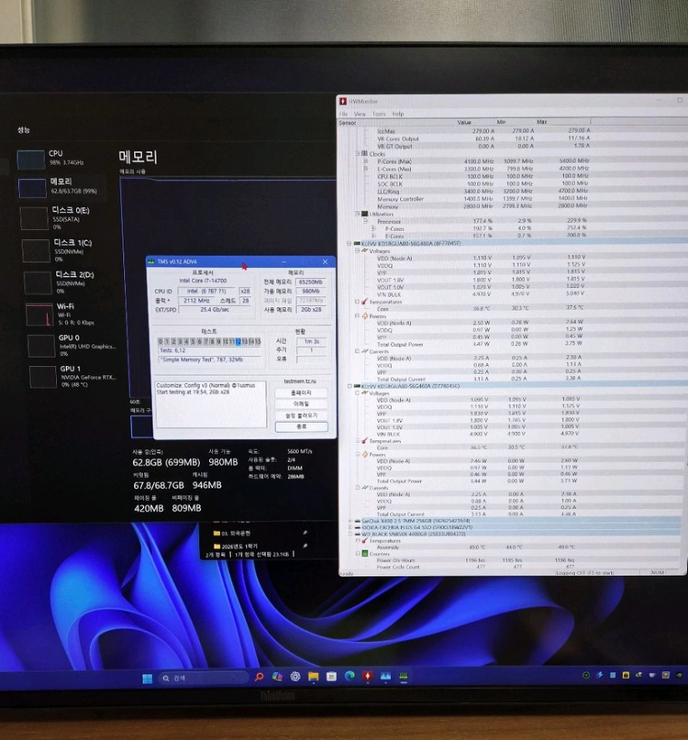Image resolution: width=688 pixels, height=740 pixels.
Task: Open the File menu in HWMonitor
Action: pos(343,114)
